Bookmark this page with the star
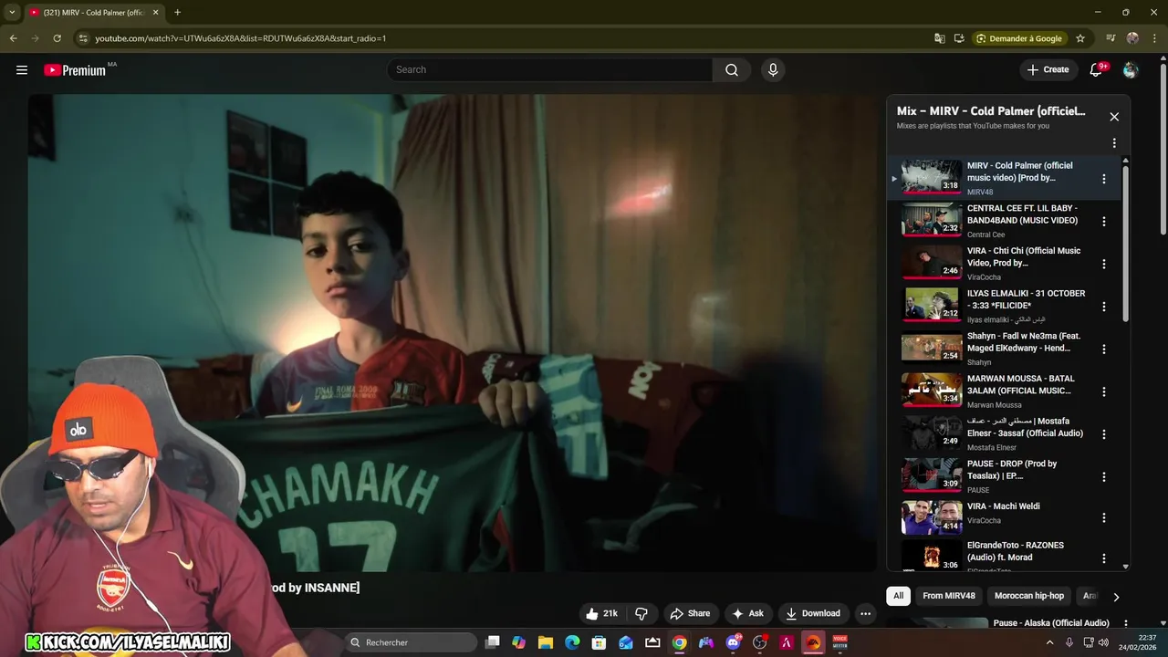This screenshot has height=657, width=1168. (x=1080, y=38)
